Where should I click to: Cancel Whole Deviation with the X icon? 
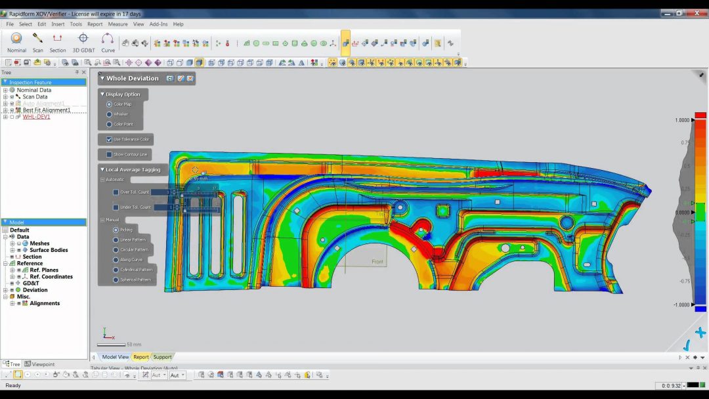pos(190,78)
